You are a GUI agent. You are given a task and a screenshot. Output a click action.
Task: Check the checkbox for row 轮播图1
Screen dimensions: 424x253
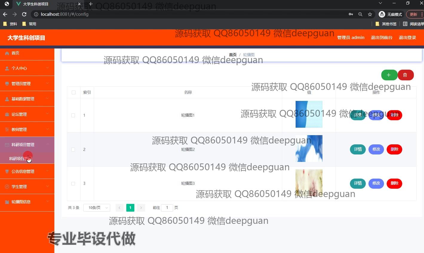pos(73,115)
